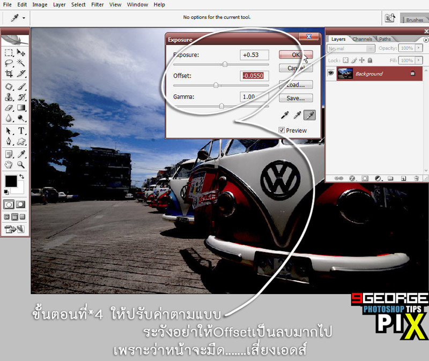
Task: Open the Image menu
Action: click(40, 5)
